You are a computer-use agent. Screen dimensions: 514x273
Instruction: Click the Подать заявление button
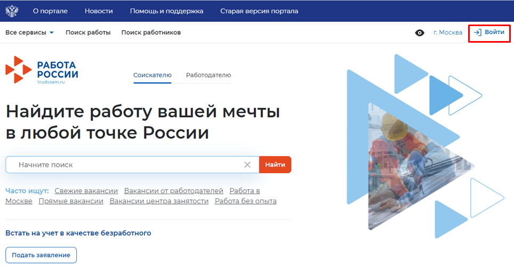[x=41, y=255]
